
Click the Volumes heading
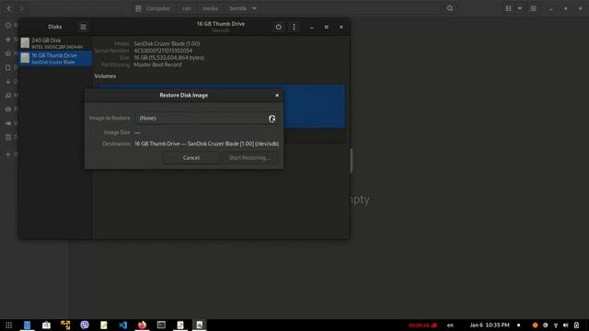[105, 76]
